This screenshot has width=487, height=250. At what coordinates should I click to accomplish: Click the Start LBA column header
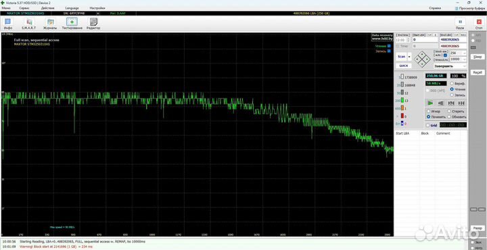[402, 133]
